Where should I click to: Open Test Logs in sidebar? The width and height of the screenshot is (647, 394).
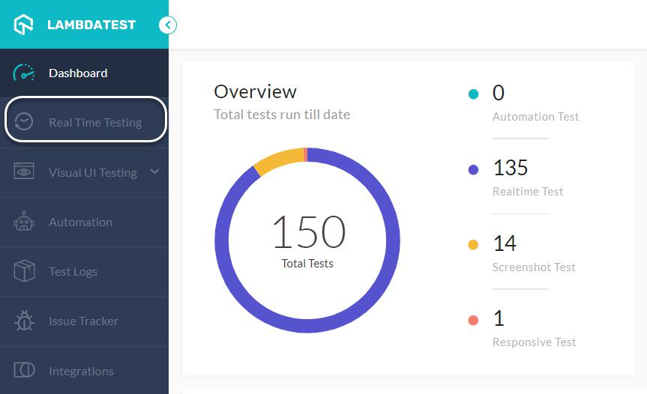pos(84,272)
